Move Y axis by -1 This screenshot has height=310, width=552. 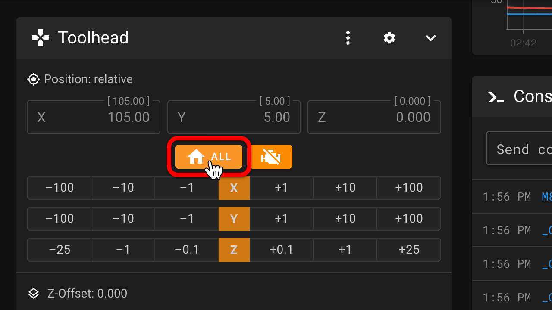point(187,219)
